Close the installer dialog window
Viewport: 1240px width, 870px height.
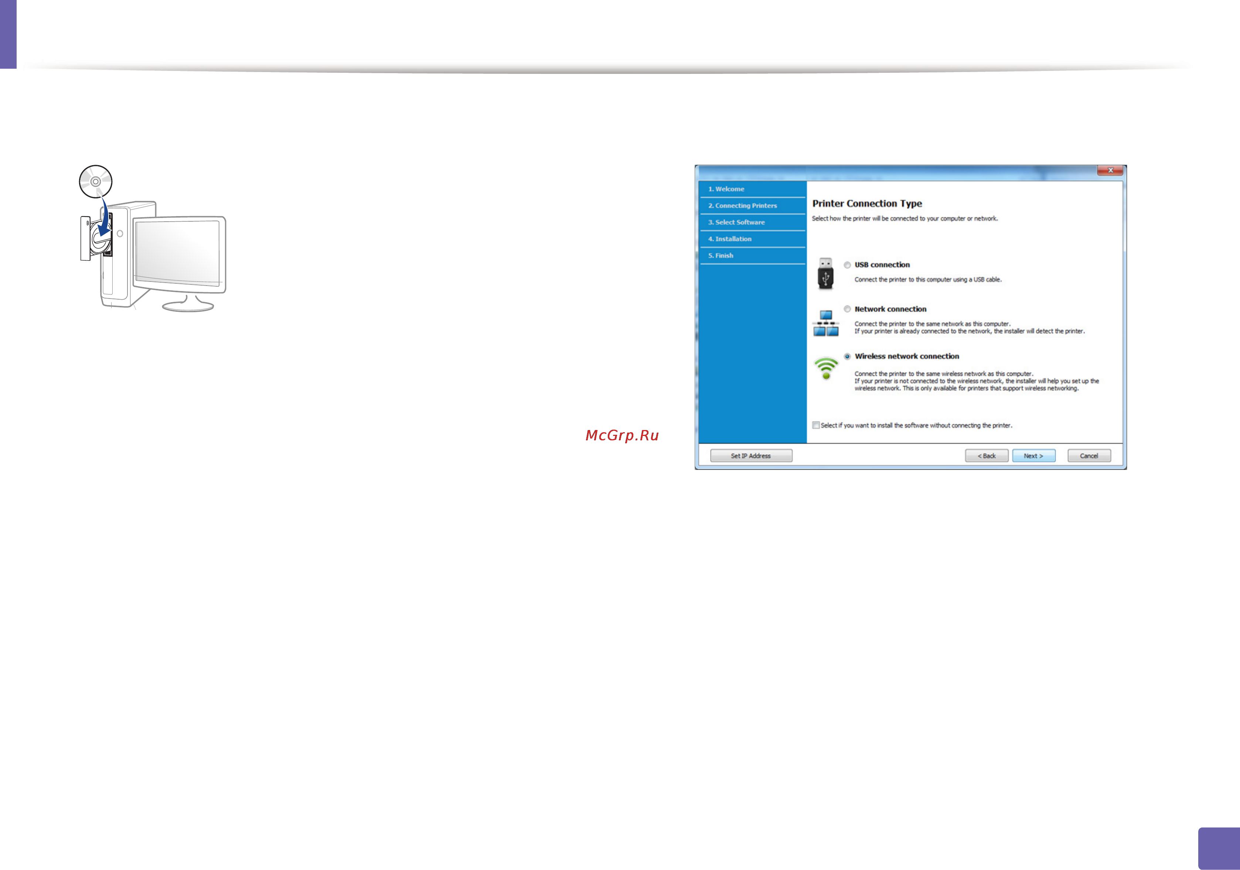1110,170
